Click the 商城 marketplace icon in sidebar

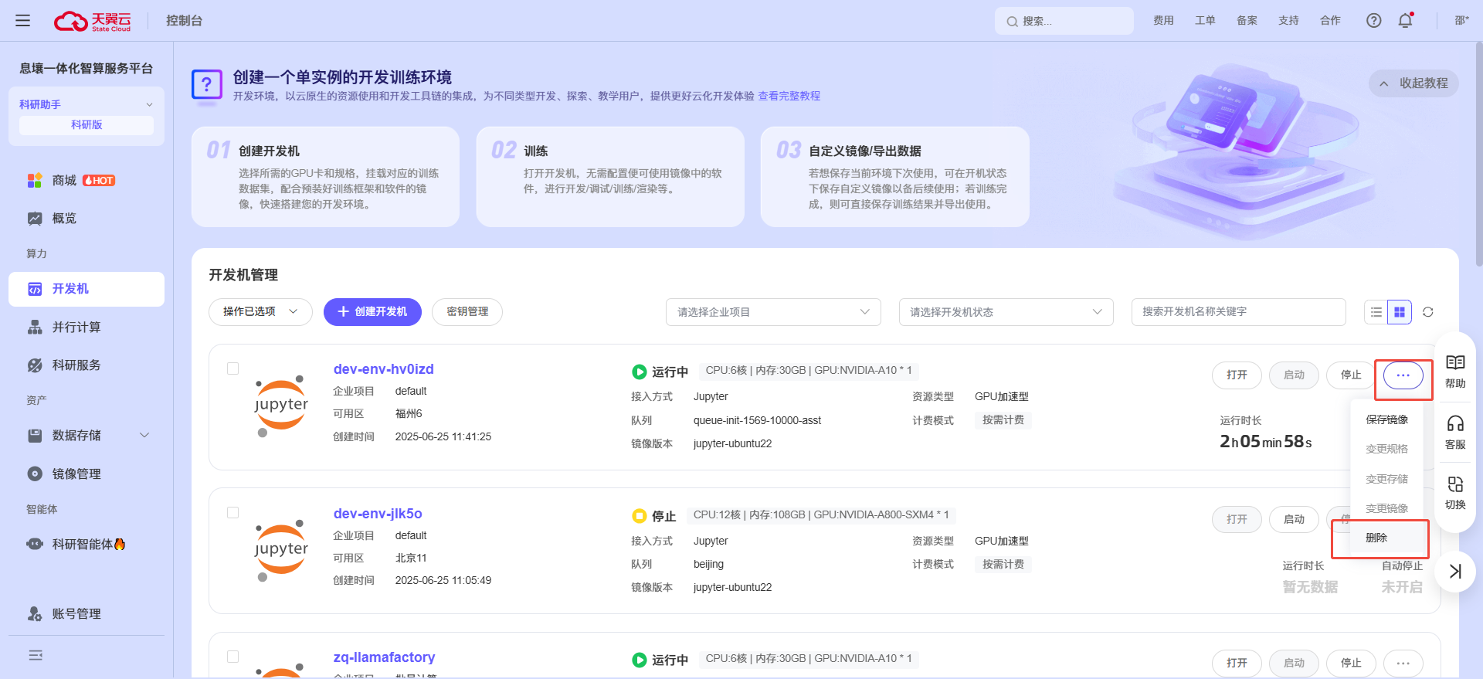coord(35,181)
